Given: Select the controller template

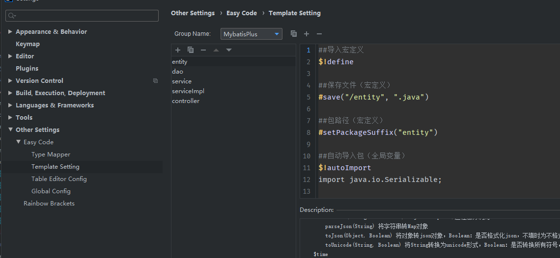Looking at the screenshot, I should (233, 101).
